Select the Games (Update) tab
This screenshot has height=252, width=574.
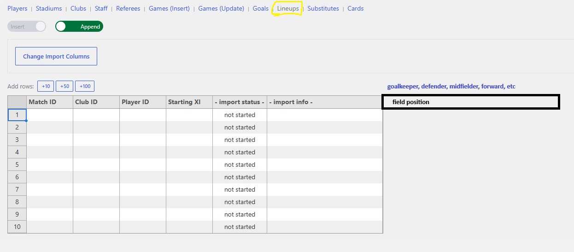point(221,8)
